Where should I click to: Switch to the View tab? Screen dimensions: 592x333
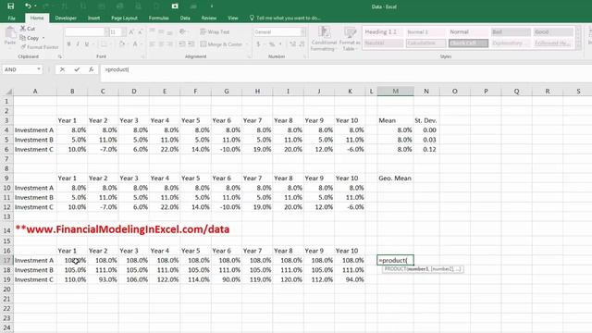coord(233,18)
